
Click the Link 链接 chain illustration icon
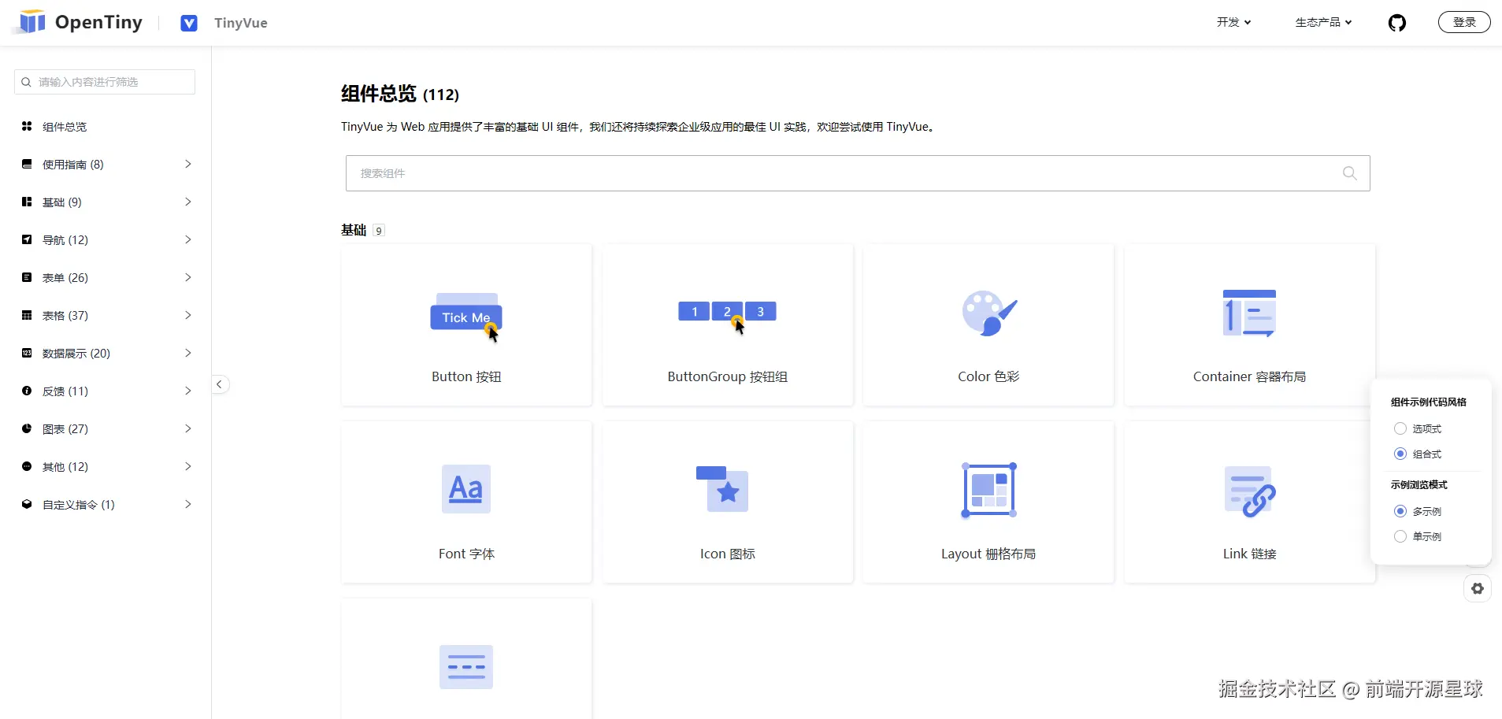1250,491
